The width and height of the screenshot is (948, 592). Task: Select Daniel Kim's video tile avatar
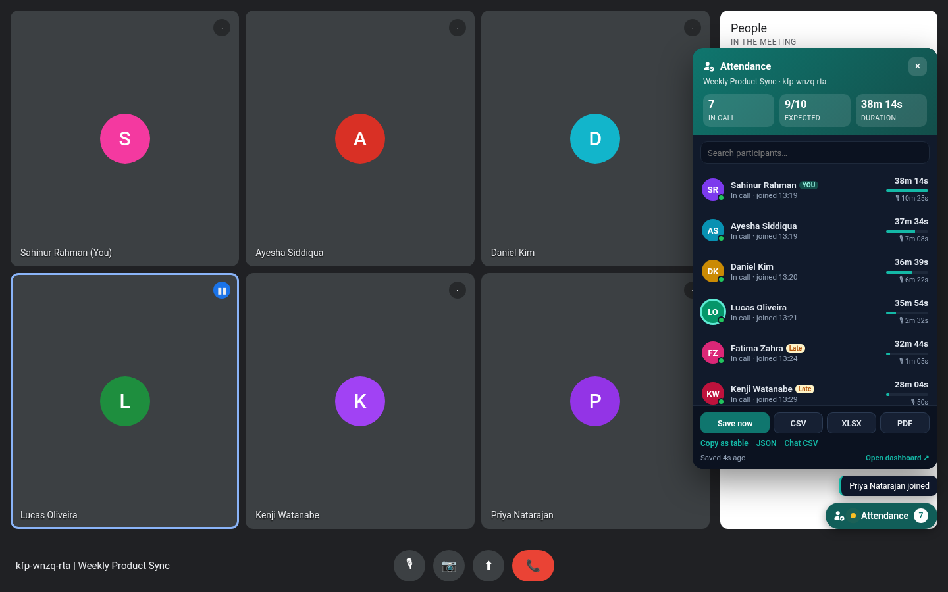pyautogui.click(x=595, y=139)
